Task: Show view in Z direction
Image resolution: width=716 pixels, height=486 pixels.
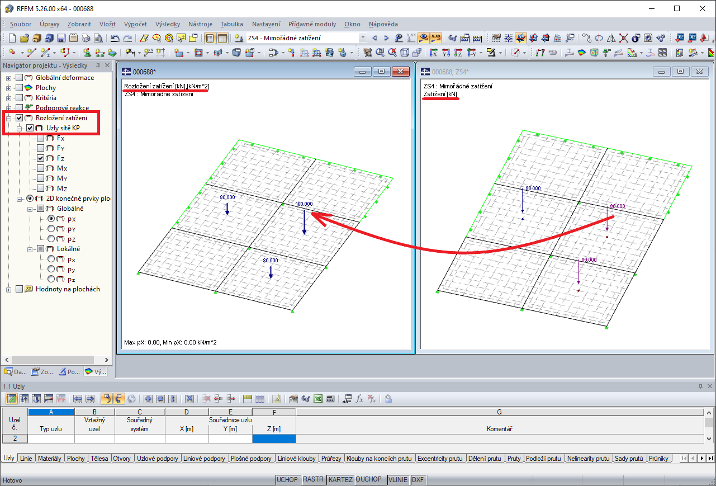Action: click(x=458, y=53)
